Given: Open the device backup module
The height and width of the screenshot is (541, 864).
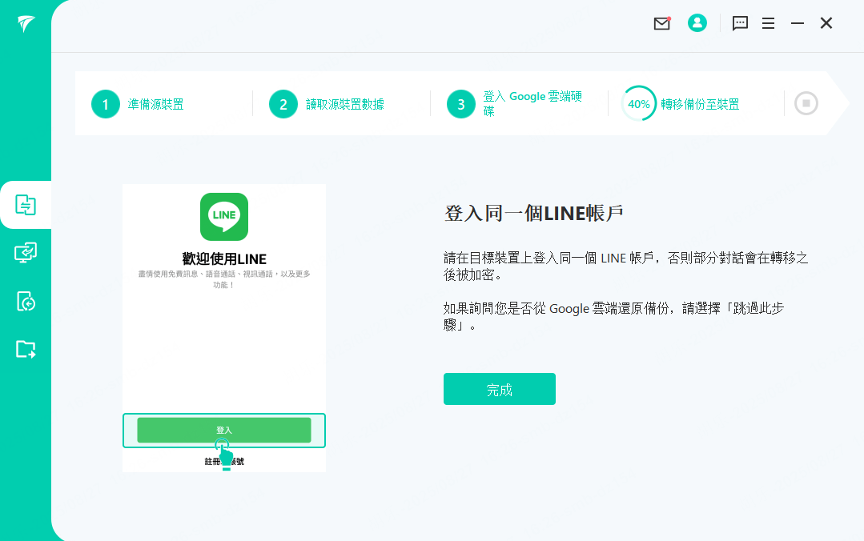Looking at the screenshot, I should (x=26, y=302).
